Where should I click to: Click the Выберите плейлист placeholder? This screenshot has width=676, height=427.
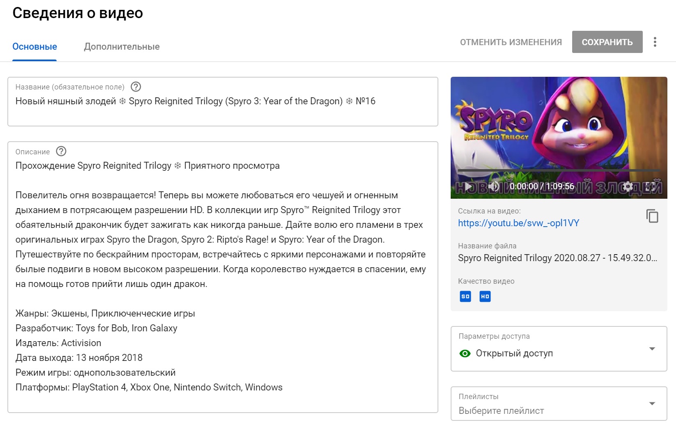(x=501, y=411)
